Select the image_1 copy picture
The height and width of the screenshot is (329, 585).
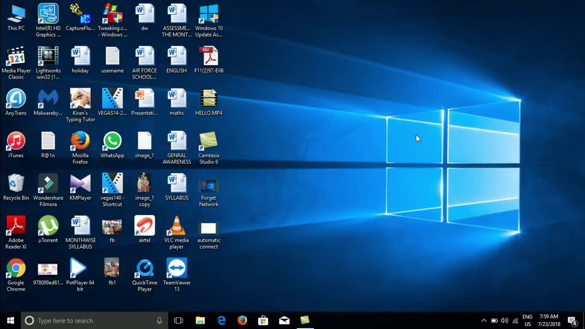pos(144,191)
